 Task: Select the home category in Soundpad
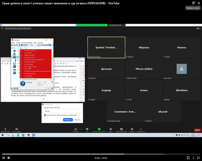click(15, 51)
